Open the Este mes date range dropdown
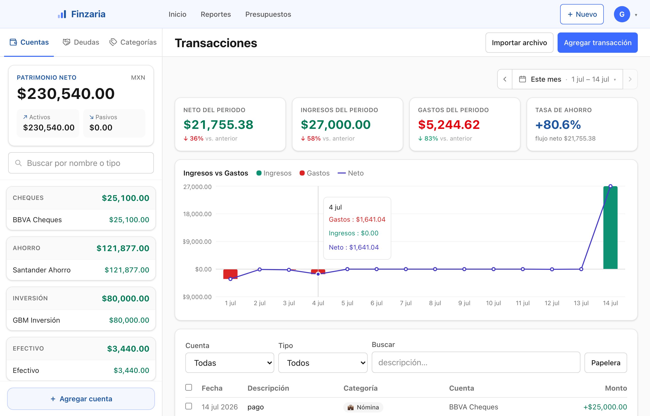650x416 pixels. click(x=567, y=79)
